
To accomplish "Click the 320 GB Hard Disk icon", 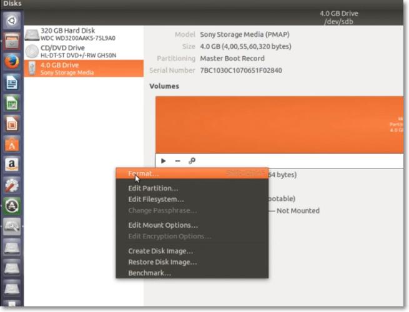I will (x=32, y=35).
